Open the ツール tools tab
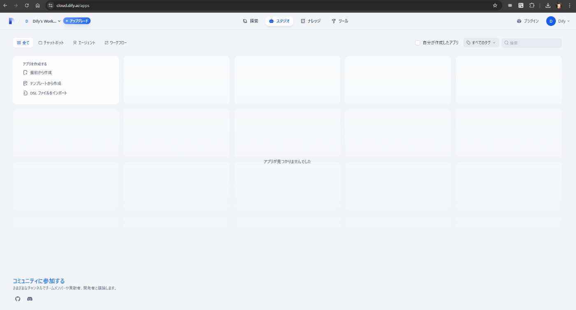The width and height of the screenshot is (576, 310). [x=340, y=21]
